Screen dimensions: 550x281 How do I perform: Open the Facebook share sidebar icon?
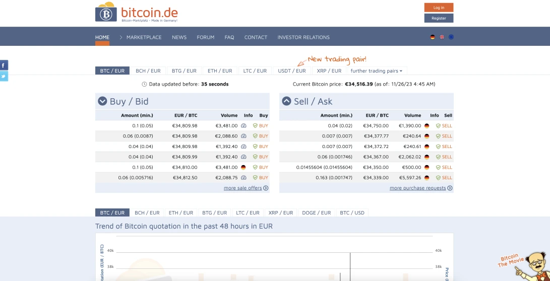click(x=4, y=65)
